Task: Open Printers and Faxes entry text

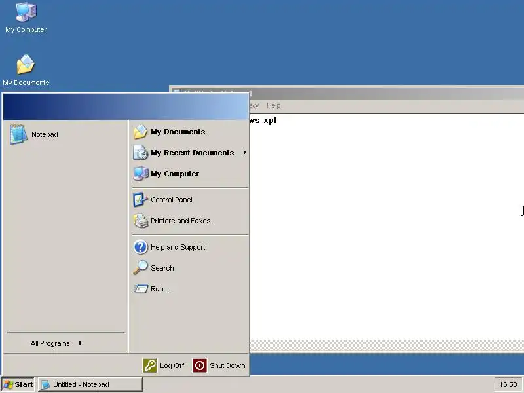Action: 181,221
